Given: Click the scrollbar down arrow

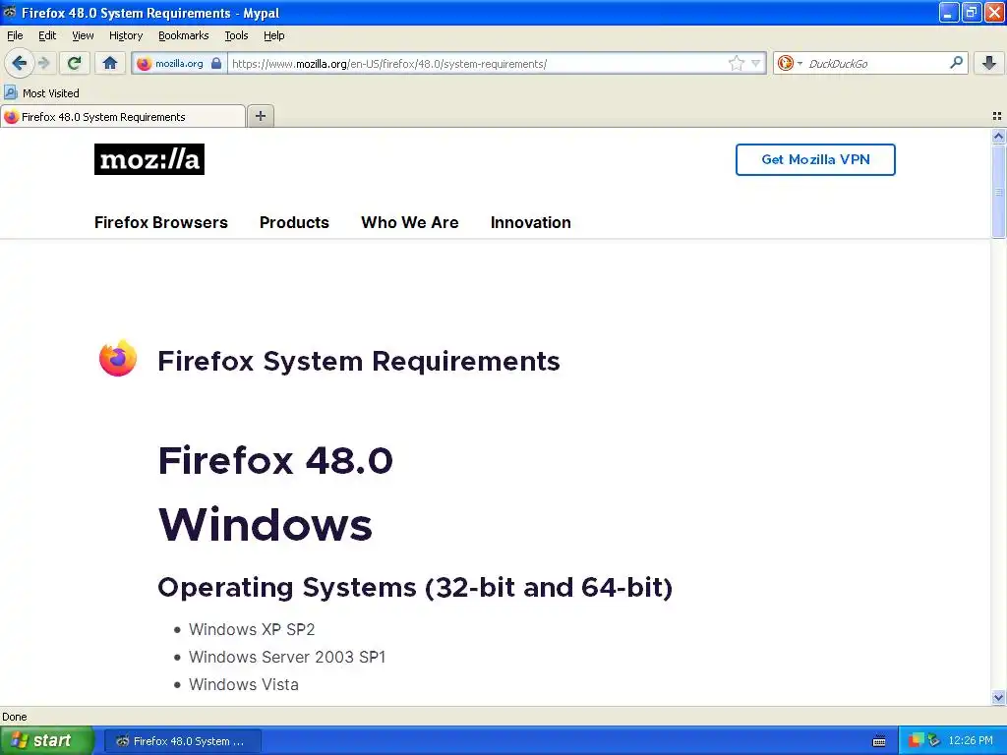Looking at the screenshot, I should click(998, 697).
